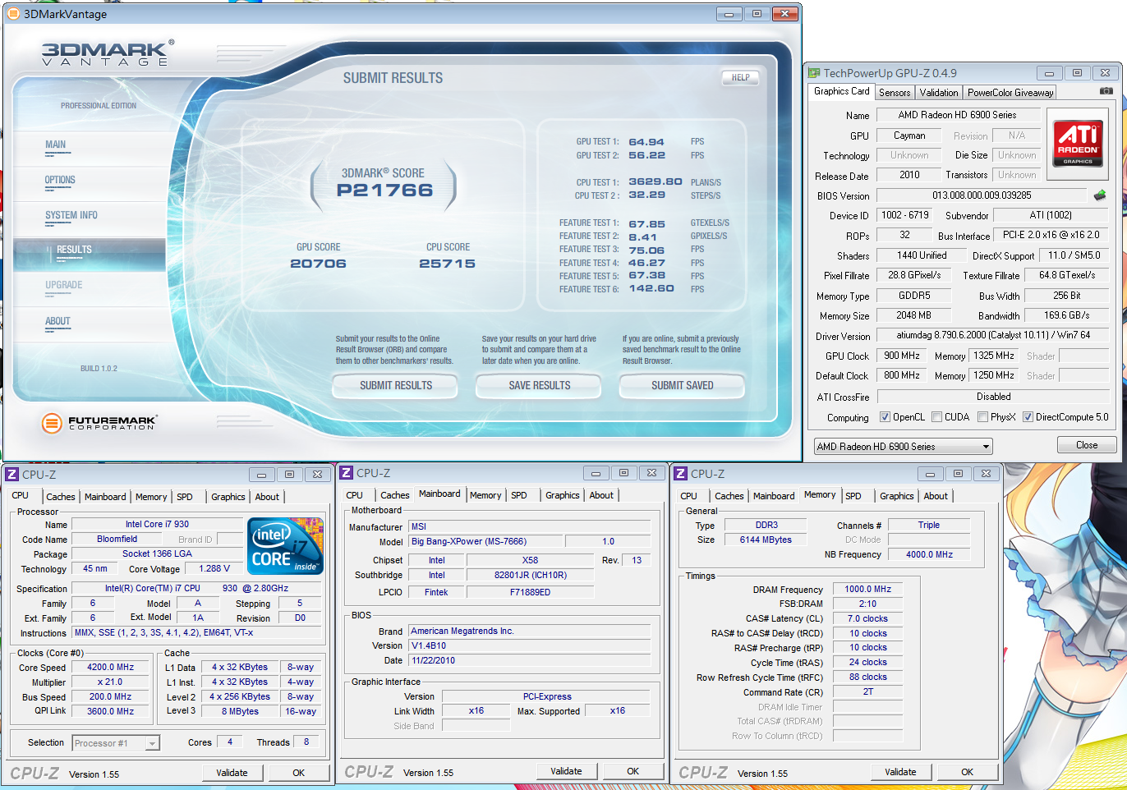1127x790 pixels.
Task: Click the NB Frequency 4000.0 MHz value
Action: pos(929,554)
